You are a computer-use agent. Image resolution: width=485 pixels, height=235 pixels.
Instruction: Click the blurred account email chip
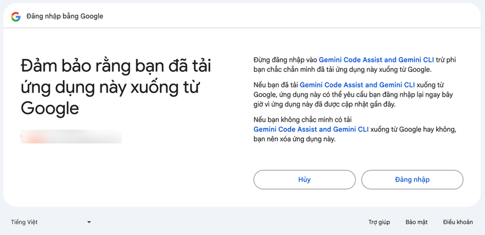click(x=71, y=137)
